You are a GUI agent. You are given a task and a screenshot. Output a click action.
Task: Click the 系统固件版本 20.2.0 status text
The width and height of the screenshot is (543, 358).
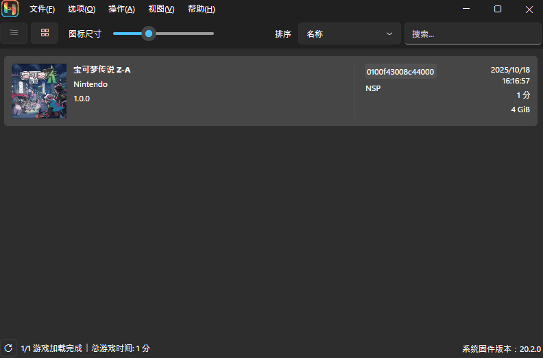[501, 348]
